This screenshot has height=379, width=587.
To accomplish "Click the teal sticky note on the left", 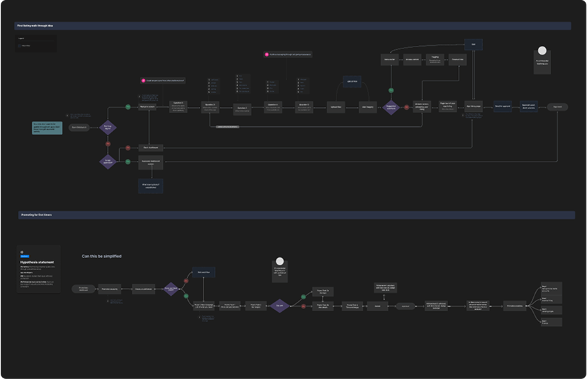I will click(x=47, y=127).
